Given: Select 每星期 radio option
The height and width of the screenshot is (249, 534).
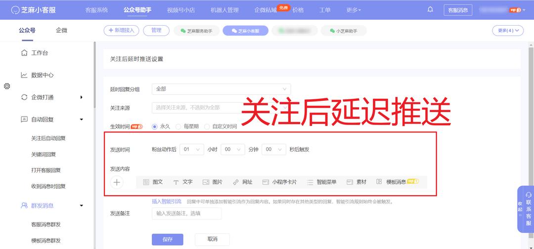Looking at the screenshot, I should click(178, 126).
